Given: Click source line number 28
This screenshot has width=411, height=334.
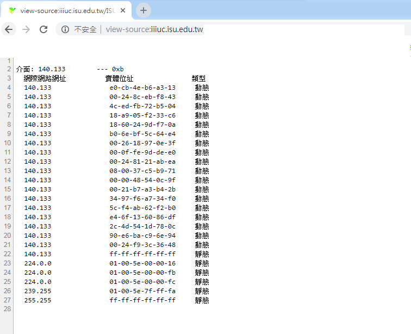Looking at the screenshot, I should 8,309.
